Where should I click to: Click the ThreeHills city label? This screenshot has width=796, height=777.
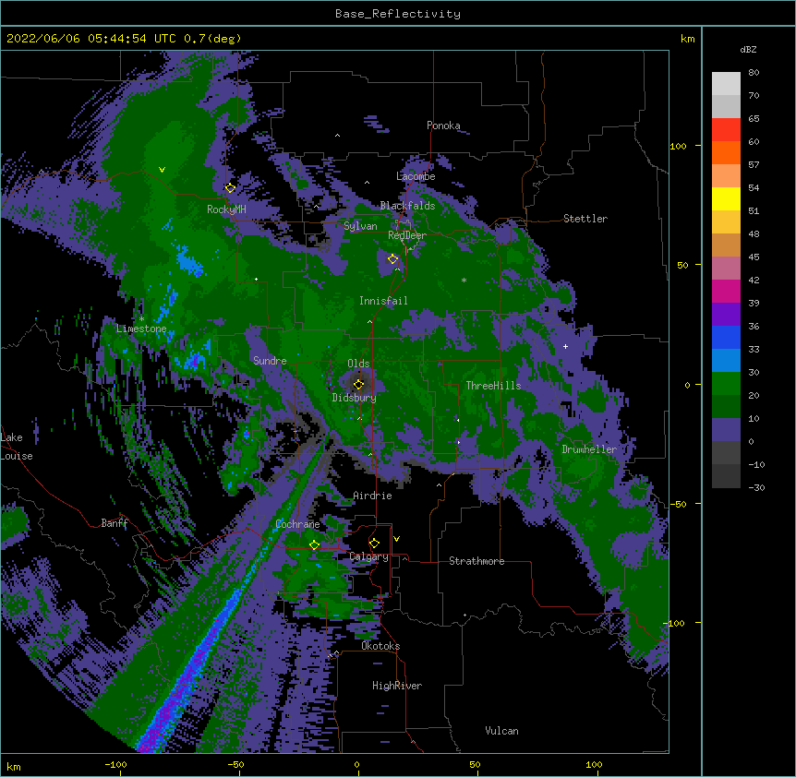tap(493, 386)
